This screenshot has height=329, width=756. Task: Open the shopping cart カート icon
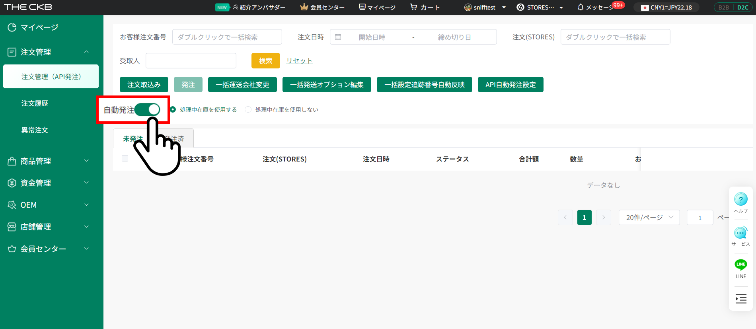tap(414, 7)
